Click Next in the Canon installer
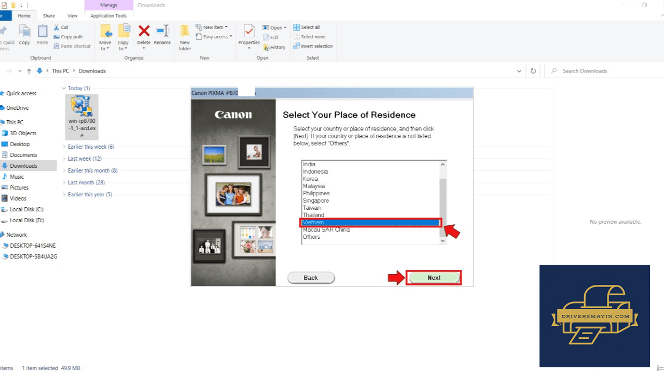 (x=434, y=278)
